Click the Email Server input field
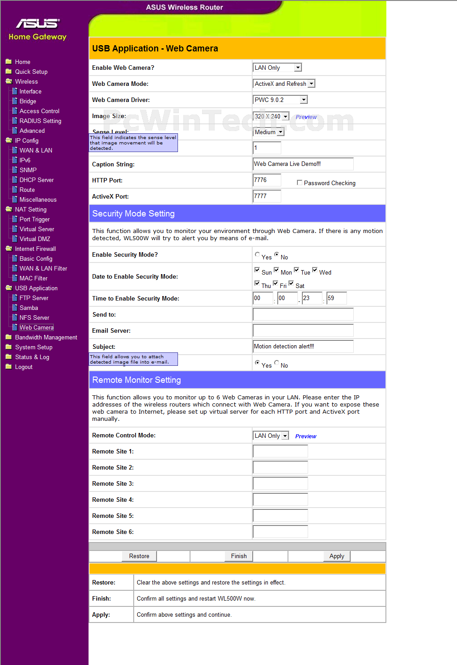Screen dimensions: 457x665 tap(303, 330)
